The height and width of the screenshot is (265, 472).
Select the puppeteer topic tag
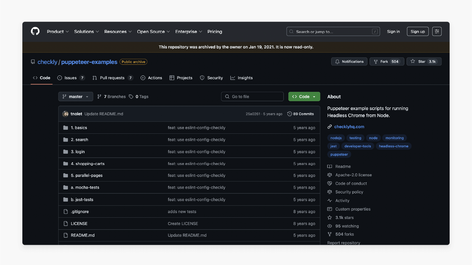click(x=339, y=154)
